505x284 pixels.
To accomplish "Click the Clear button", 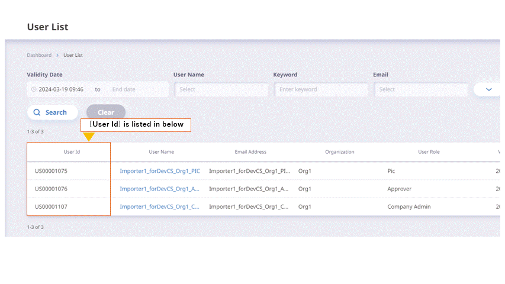I will pos(105,112).
